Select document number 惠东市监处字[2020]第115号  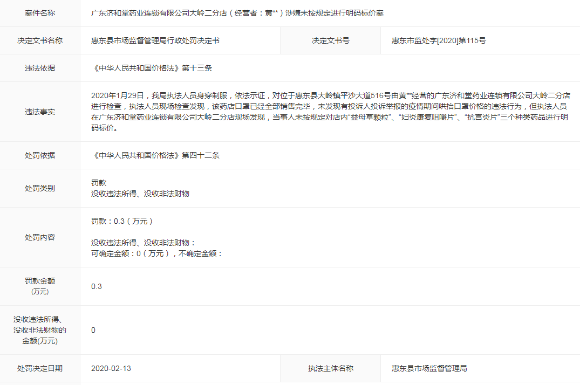pyautogui.click(x=439, y=40)
